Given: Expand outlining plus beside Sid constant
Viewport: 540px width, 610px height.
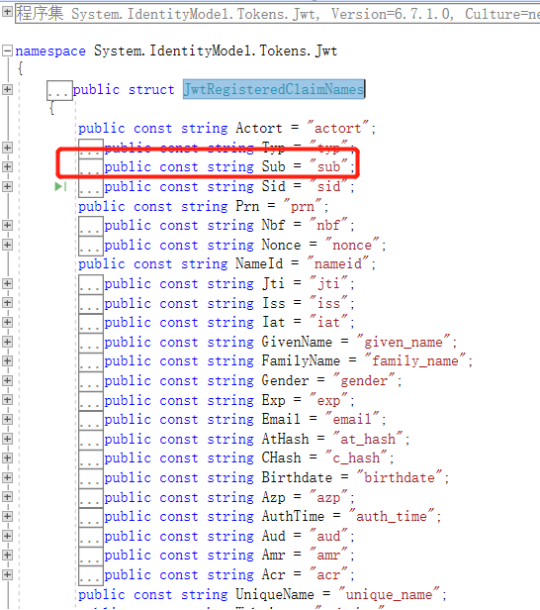Looking at the screenshot, I should (7, 186).
